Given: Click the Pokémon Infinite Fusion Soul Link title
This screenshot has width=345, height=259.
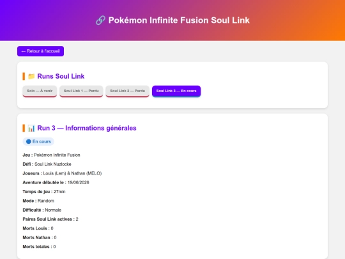Looking at the screenshot, I should click(179, 20).
